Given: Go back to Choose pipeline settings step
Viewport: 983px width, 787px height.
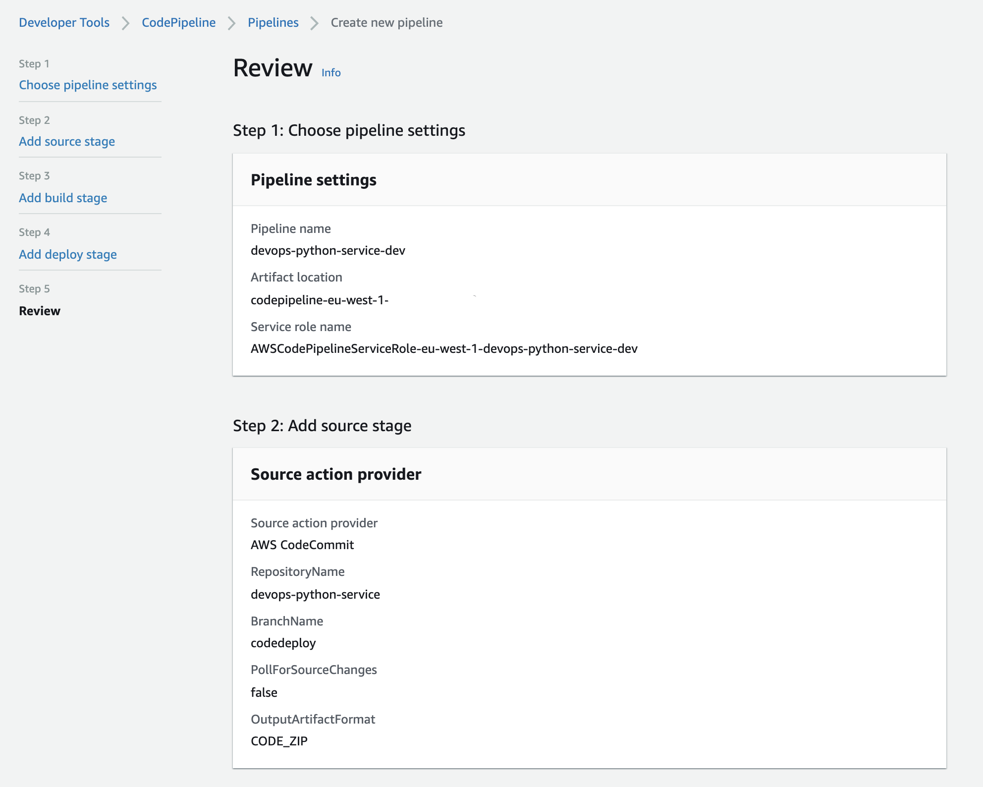Looking at the screenshot, I should [x=88, y=85].
